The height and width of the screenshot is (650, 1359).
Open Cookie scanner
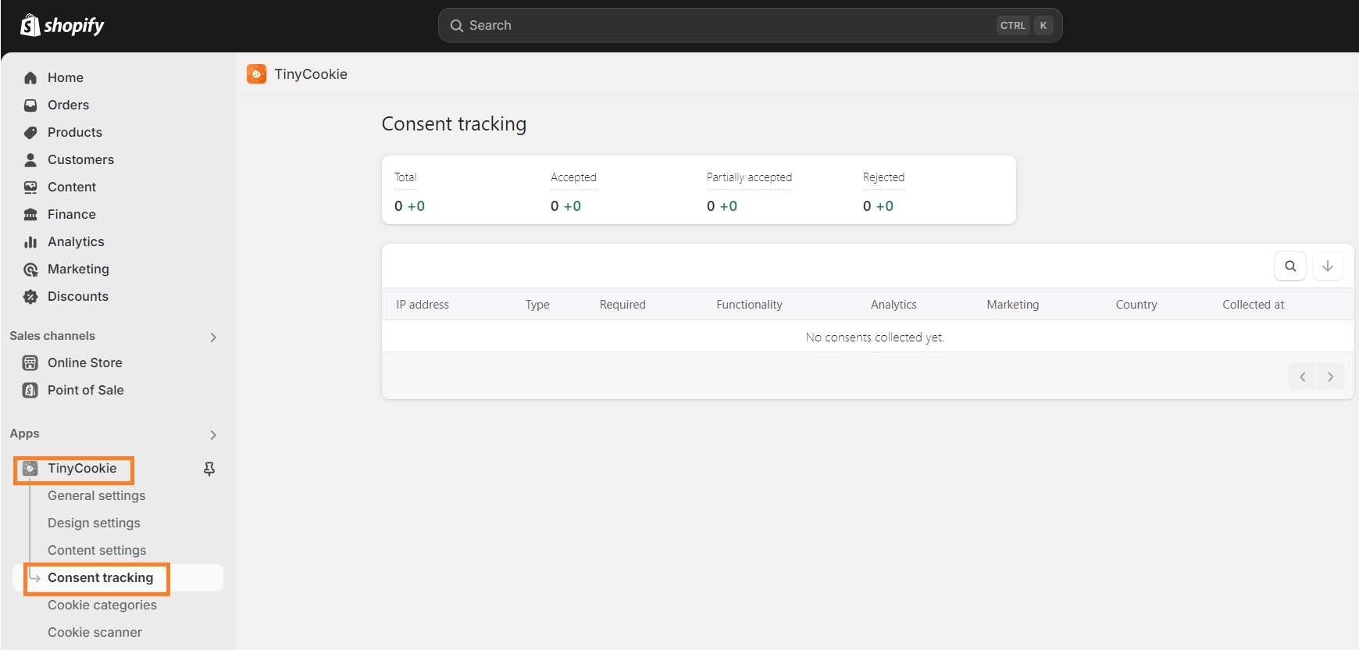click(x=95, y=632)
